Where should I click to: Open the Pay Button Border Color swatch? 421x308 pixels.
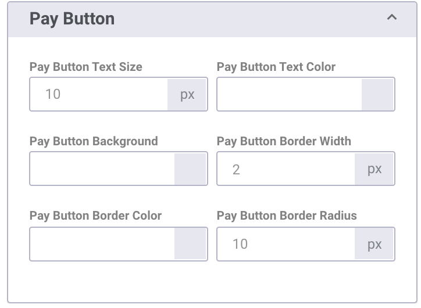click(x=190, y=244)
